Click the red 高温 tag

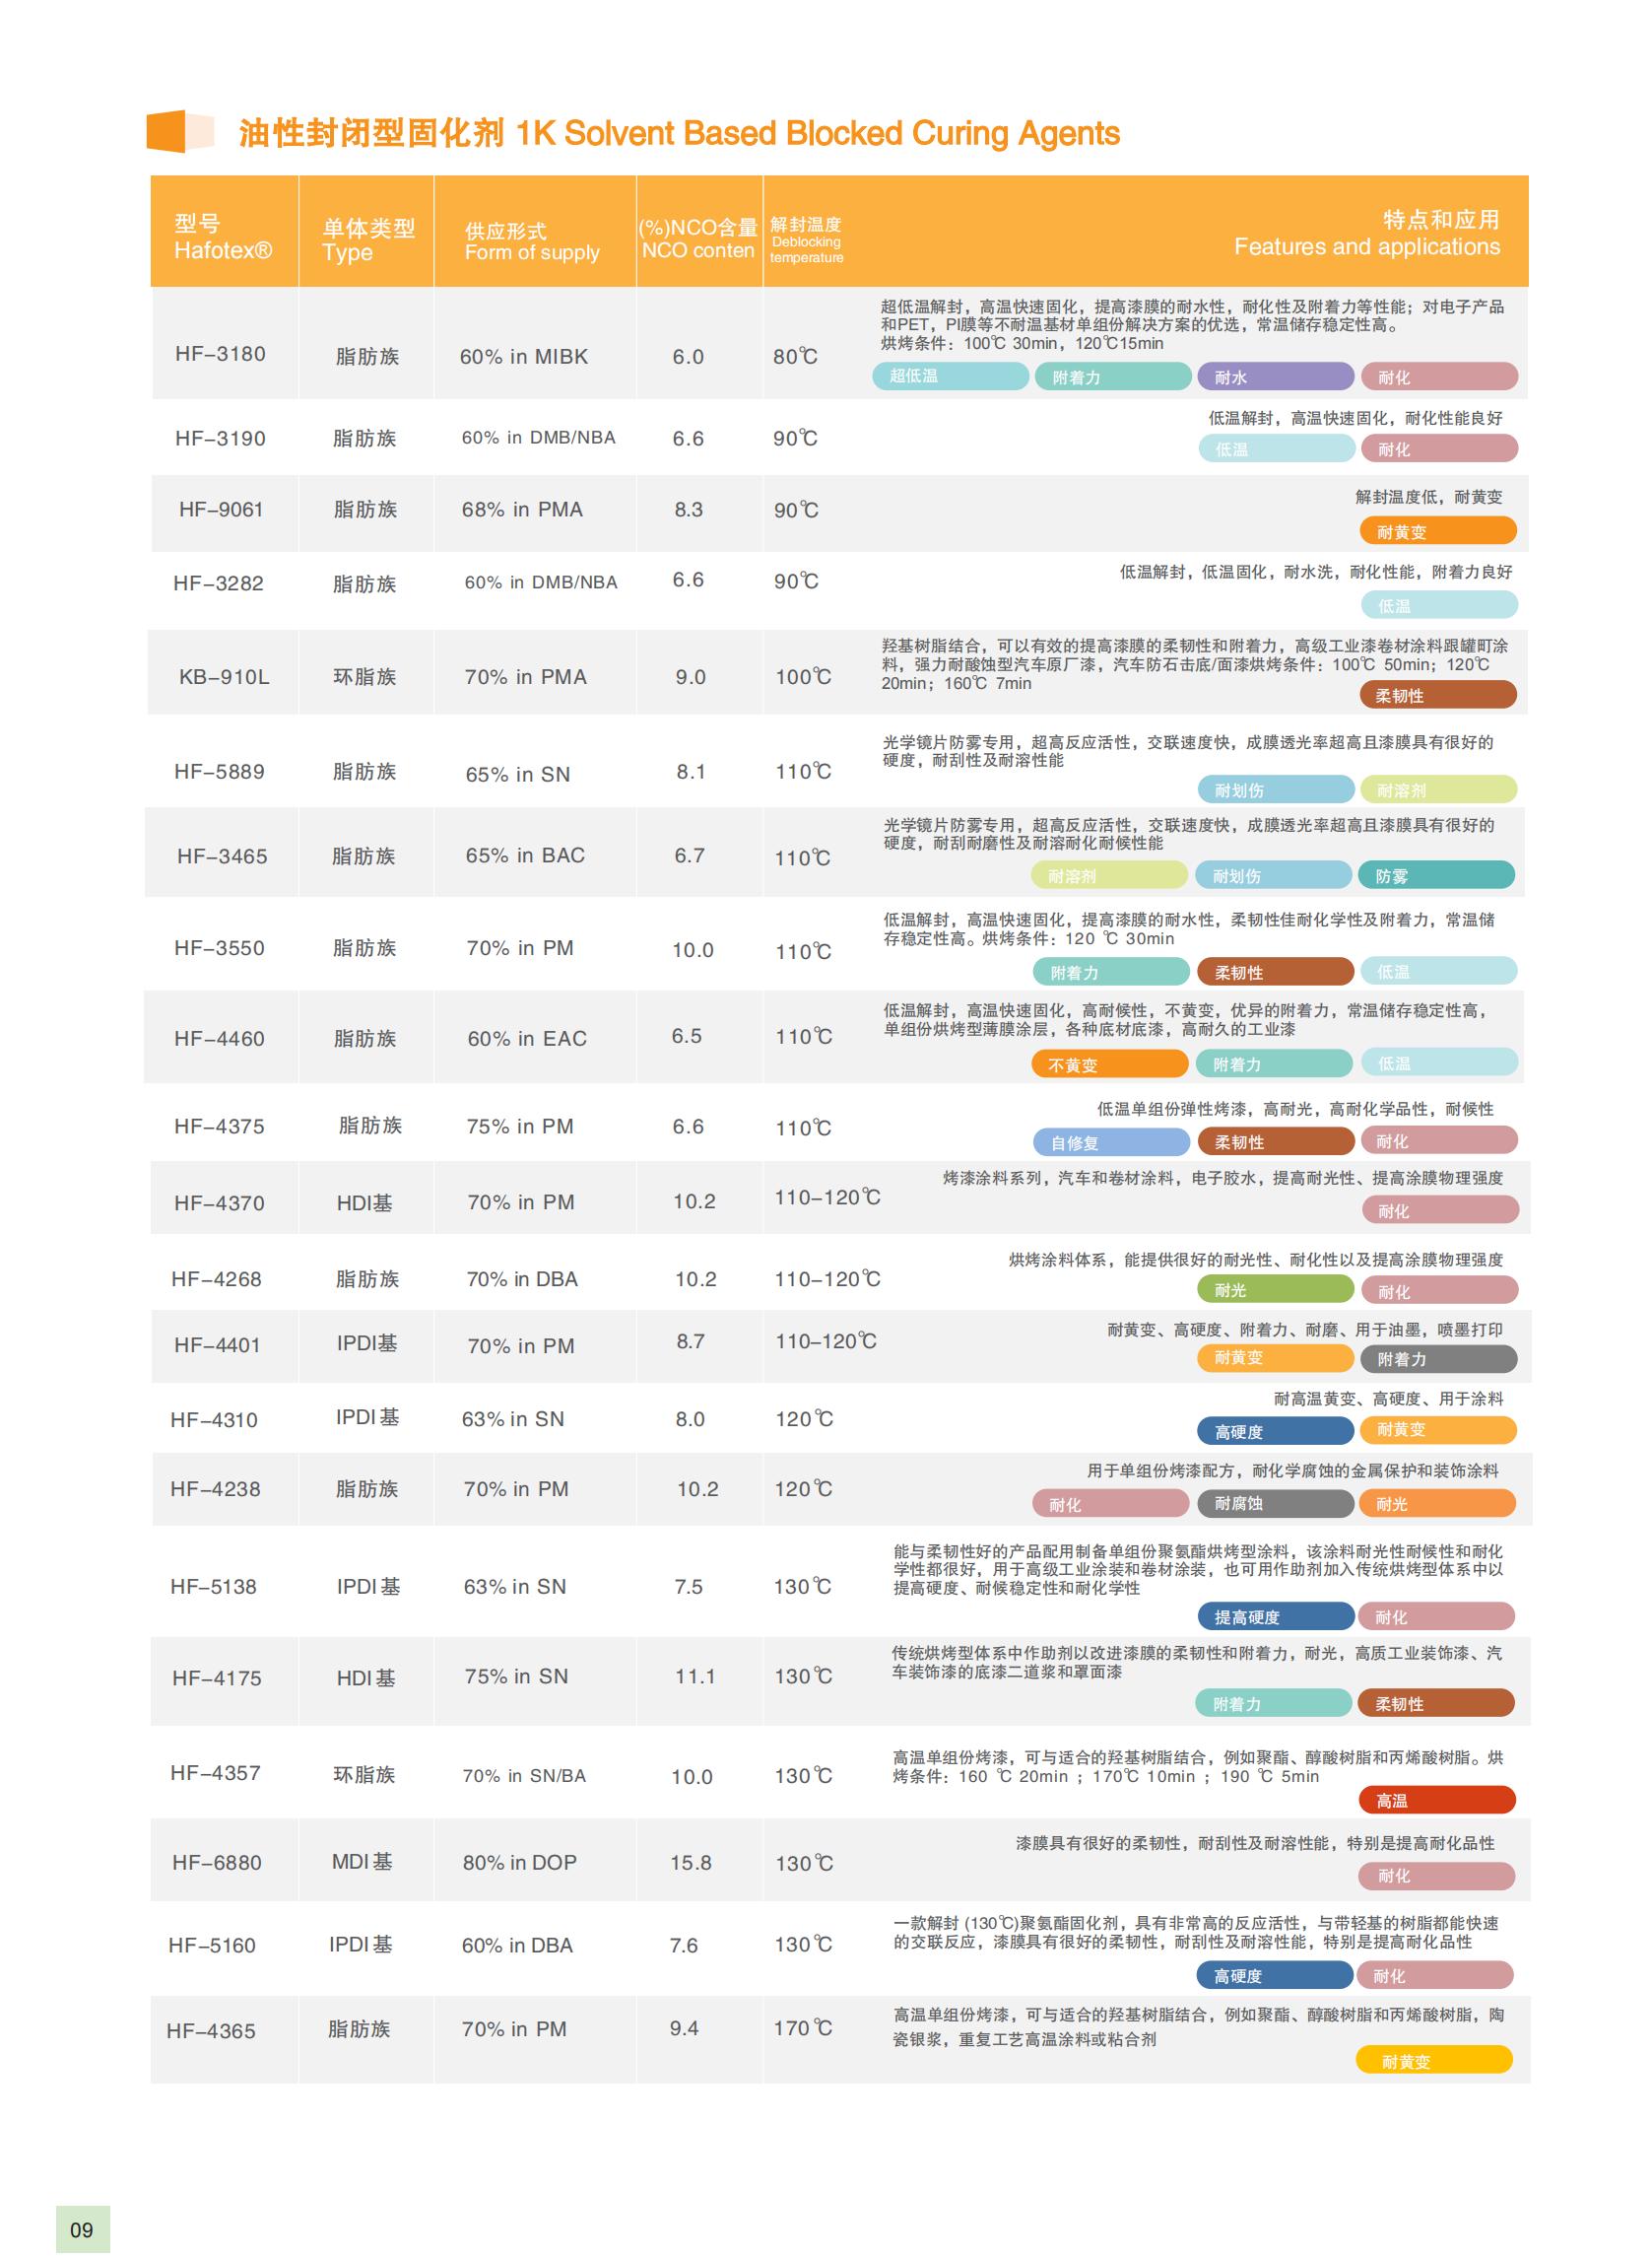pyautogui.click(x=1436, y=1800)
